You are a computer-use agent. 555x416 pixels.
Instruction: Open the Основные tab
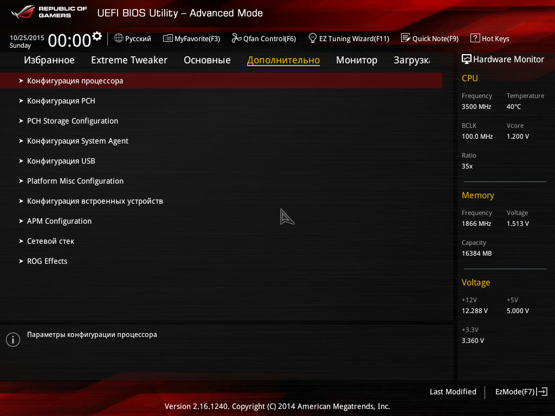pos(207,60)
